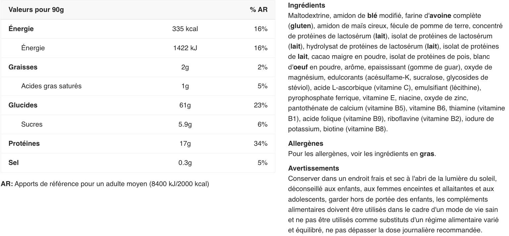Click the bold 'gluten' allergen word

click(x=301, y=26)
